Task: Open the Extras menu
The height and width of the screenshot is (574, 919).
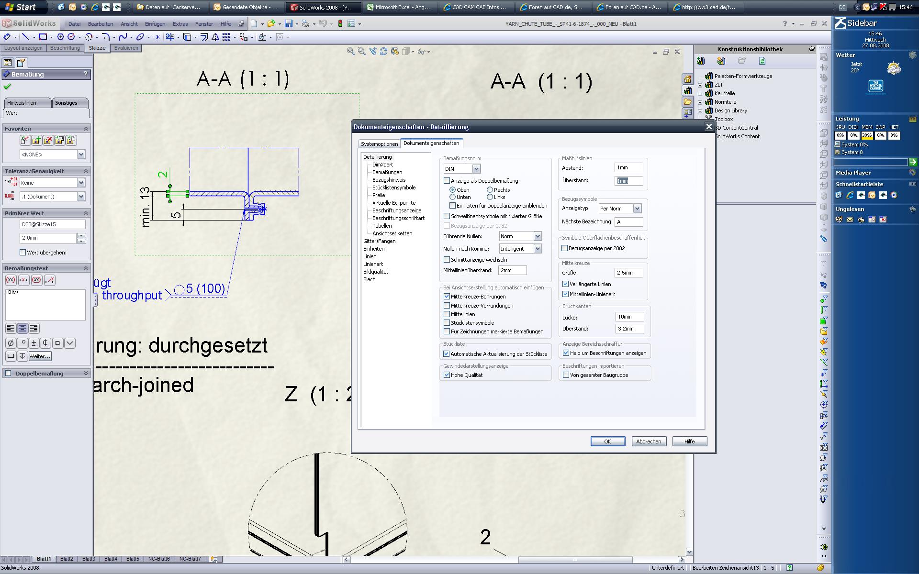Action: click(x=180, y=24)
